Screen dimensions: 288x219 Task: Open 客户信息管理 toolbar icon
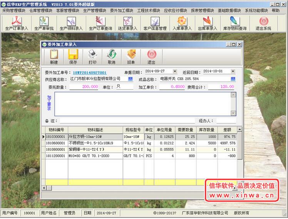(x=155, y=23)
